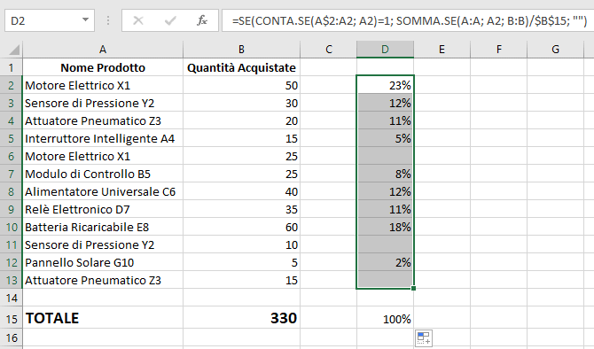Click the Cancel (X) formula button
Screen dimensions: 594x349
tap(138, 20)
